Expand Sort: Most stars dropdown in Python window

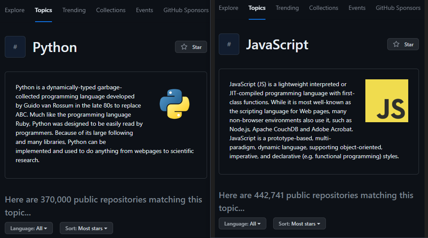click(x=86, y=228)
